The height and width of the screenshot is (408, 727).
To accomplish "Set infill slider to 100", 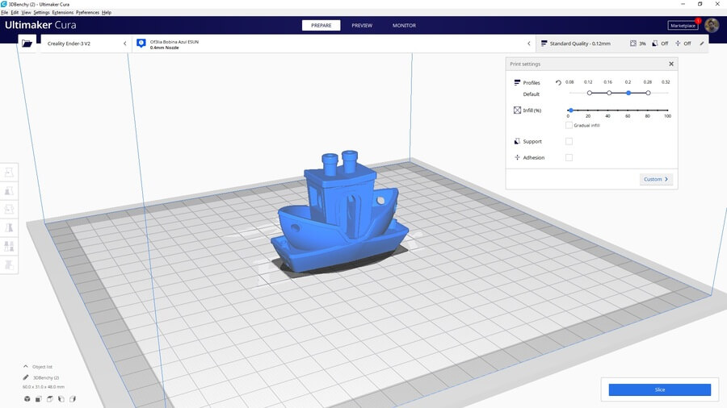I will [667, 110].
